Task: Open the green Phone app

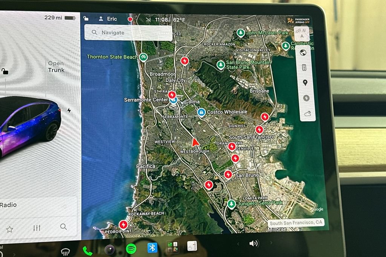Action: pos(87,251)
